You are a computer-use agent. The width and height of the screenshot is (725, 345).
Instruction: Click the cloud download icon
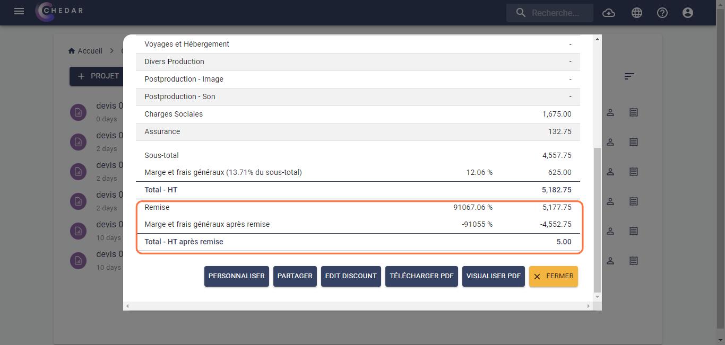pos(609,13)
